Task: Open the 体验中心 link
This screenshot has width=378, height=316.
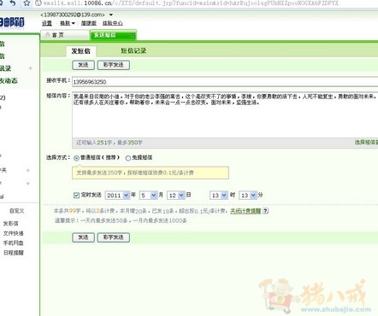Action: [x=113, y=23]
